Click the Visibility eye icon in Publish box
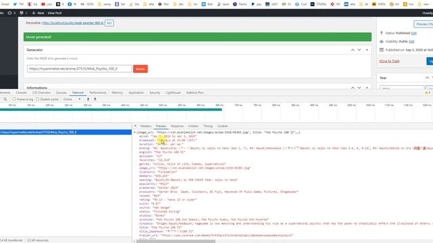The image size is (433, 243). pos(382,42)
